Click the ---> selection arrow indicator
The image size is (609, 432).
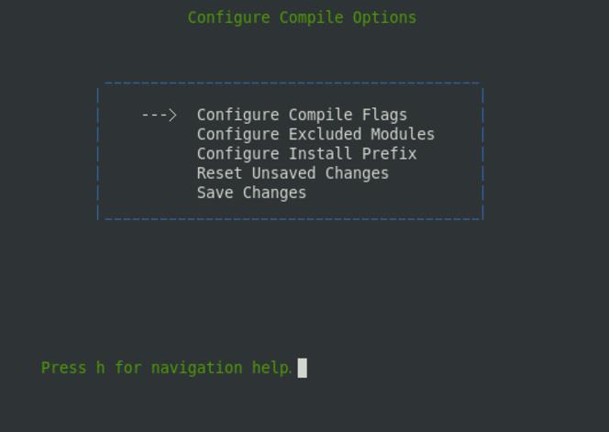pyautogui.click(x=160, y=116)
